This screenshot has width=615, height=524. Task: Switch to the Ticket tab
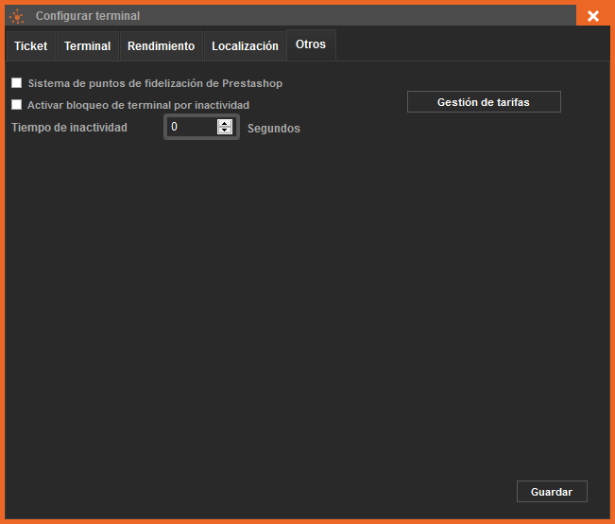pyautogui.click(x=30, y=46)
